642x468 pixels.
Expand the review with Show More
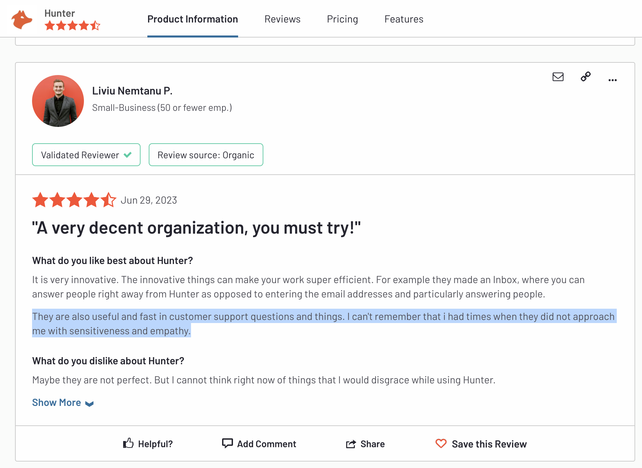[x=63, y=403]
